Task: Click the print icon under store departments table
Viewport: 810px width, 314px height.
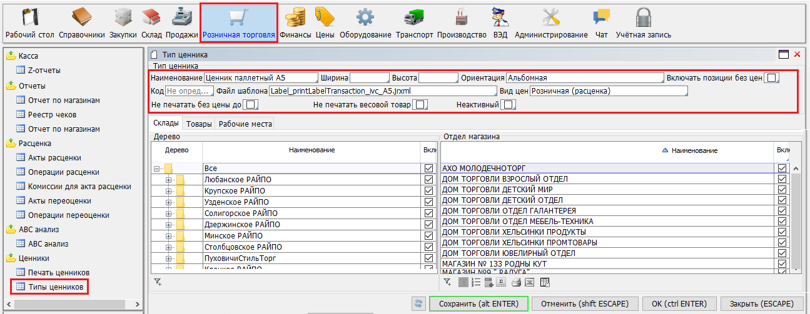Action: pyautogui.click(x=516, y=282)
